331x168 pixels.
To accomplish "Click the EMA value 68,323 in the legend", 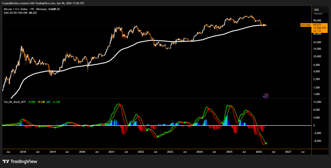I will (33, 13).
